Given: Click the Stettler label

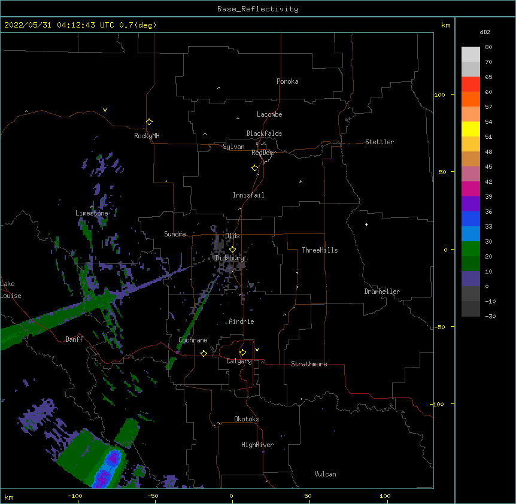Looking at the screenshot, I should [380, 142].
